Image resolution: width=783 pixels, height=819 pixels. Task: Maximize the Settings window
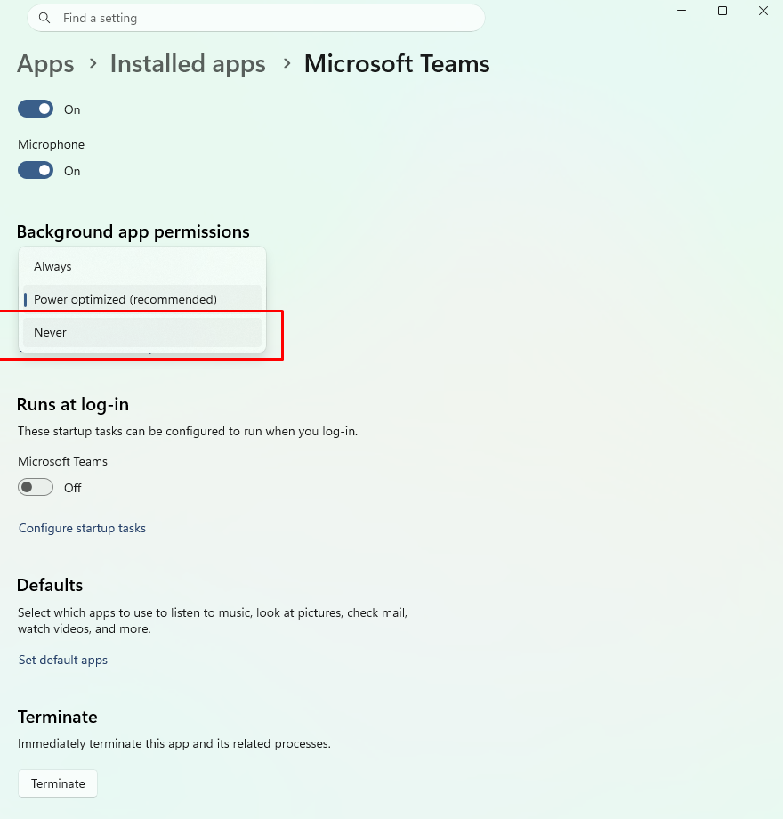[722, 11]
